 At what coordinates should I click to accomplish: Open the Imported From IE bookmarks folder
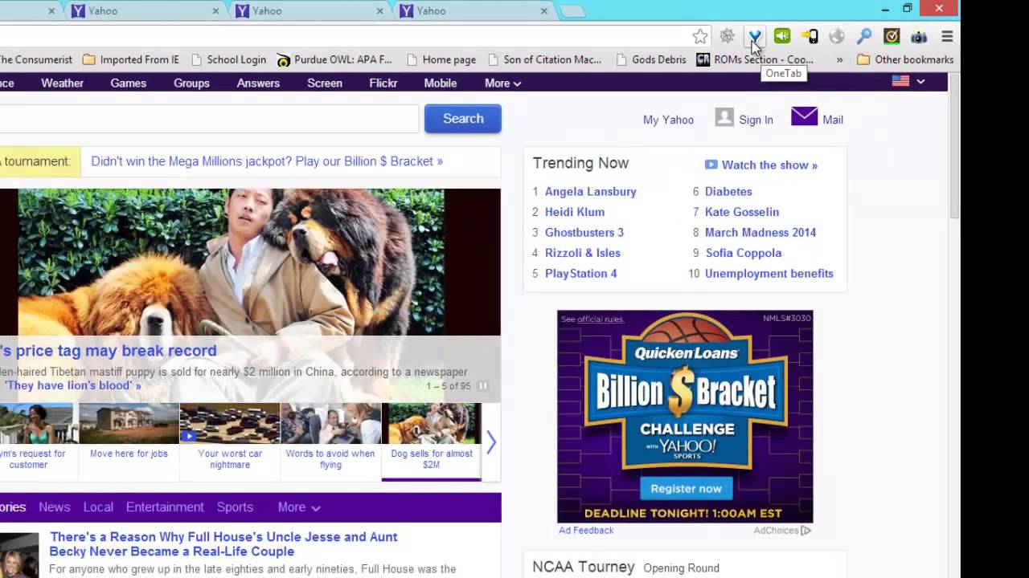(130, 59)
